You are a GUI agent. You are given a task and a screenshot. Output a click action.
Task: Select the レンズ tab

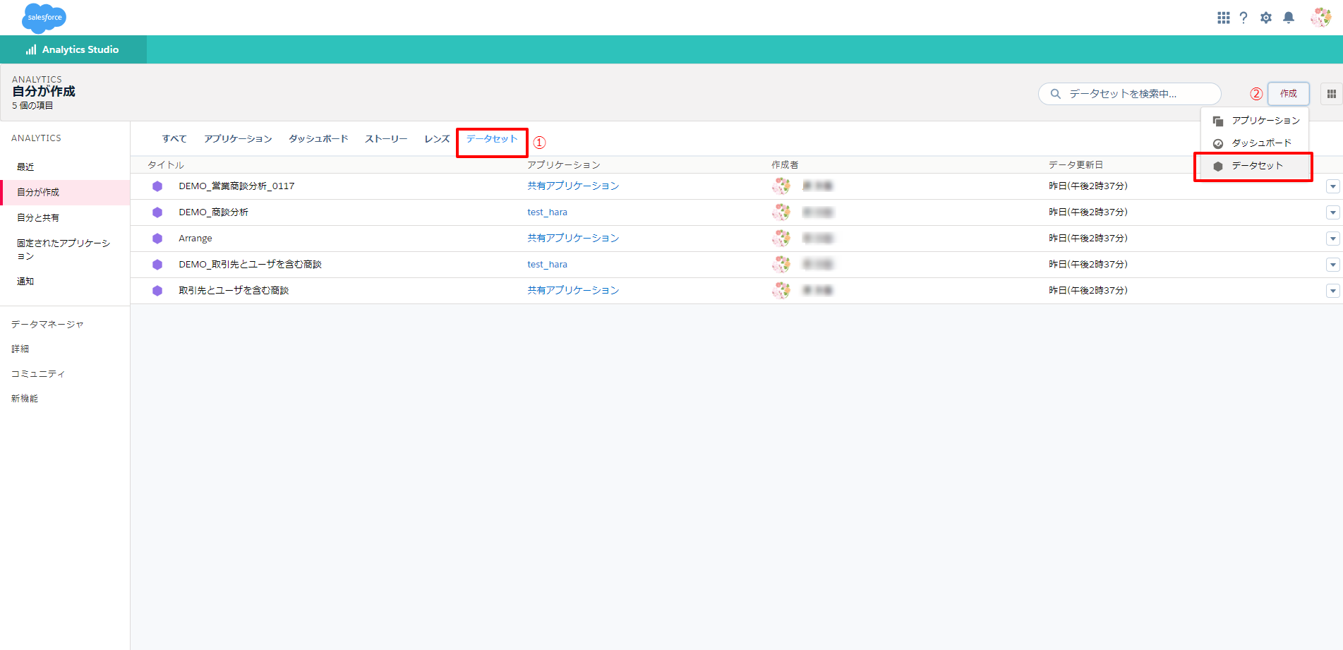click(x=437, y=139)
